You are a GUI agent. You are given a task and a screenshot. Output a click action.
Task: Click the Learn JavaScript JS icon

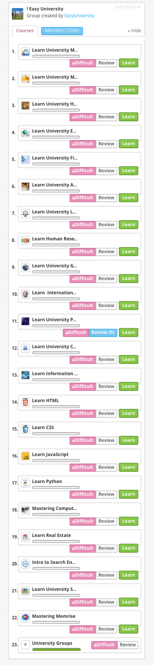coord(25,456)
